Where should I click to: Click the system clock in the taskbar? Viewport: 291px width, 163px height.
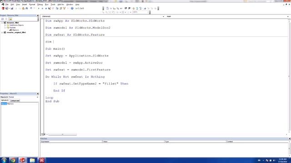click(x=283, y=160)
